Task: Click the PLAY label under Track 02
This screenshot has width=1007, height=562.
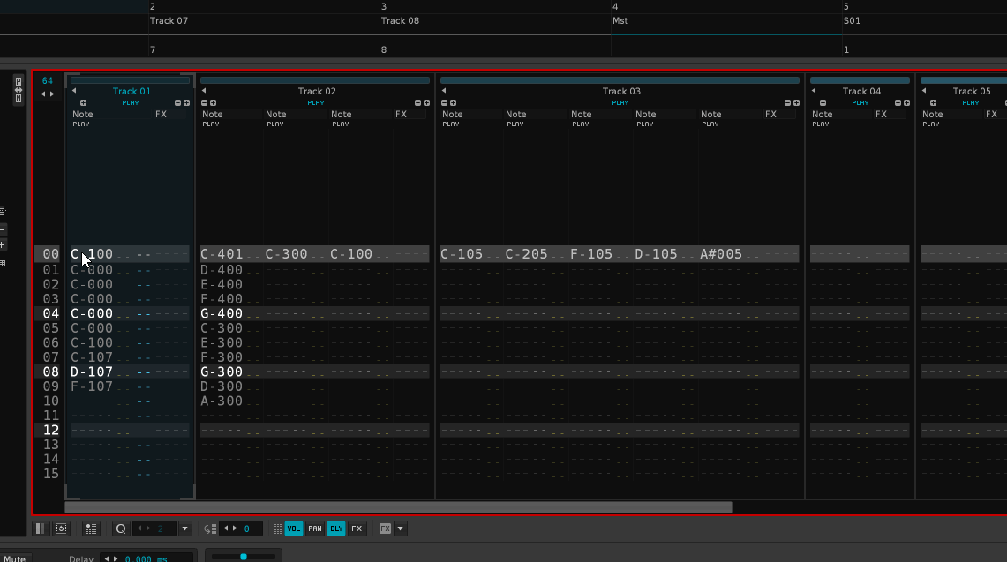Action: tap(316, 103)
